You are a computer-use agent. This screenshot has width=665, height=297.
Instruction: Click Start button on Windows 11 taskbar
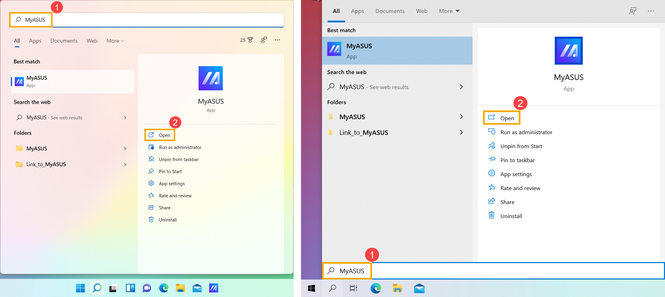[80, 288]
